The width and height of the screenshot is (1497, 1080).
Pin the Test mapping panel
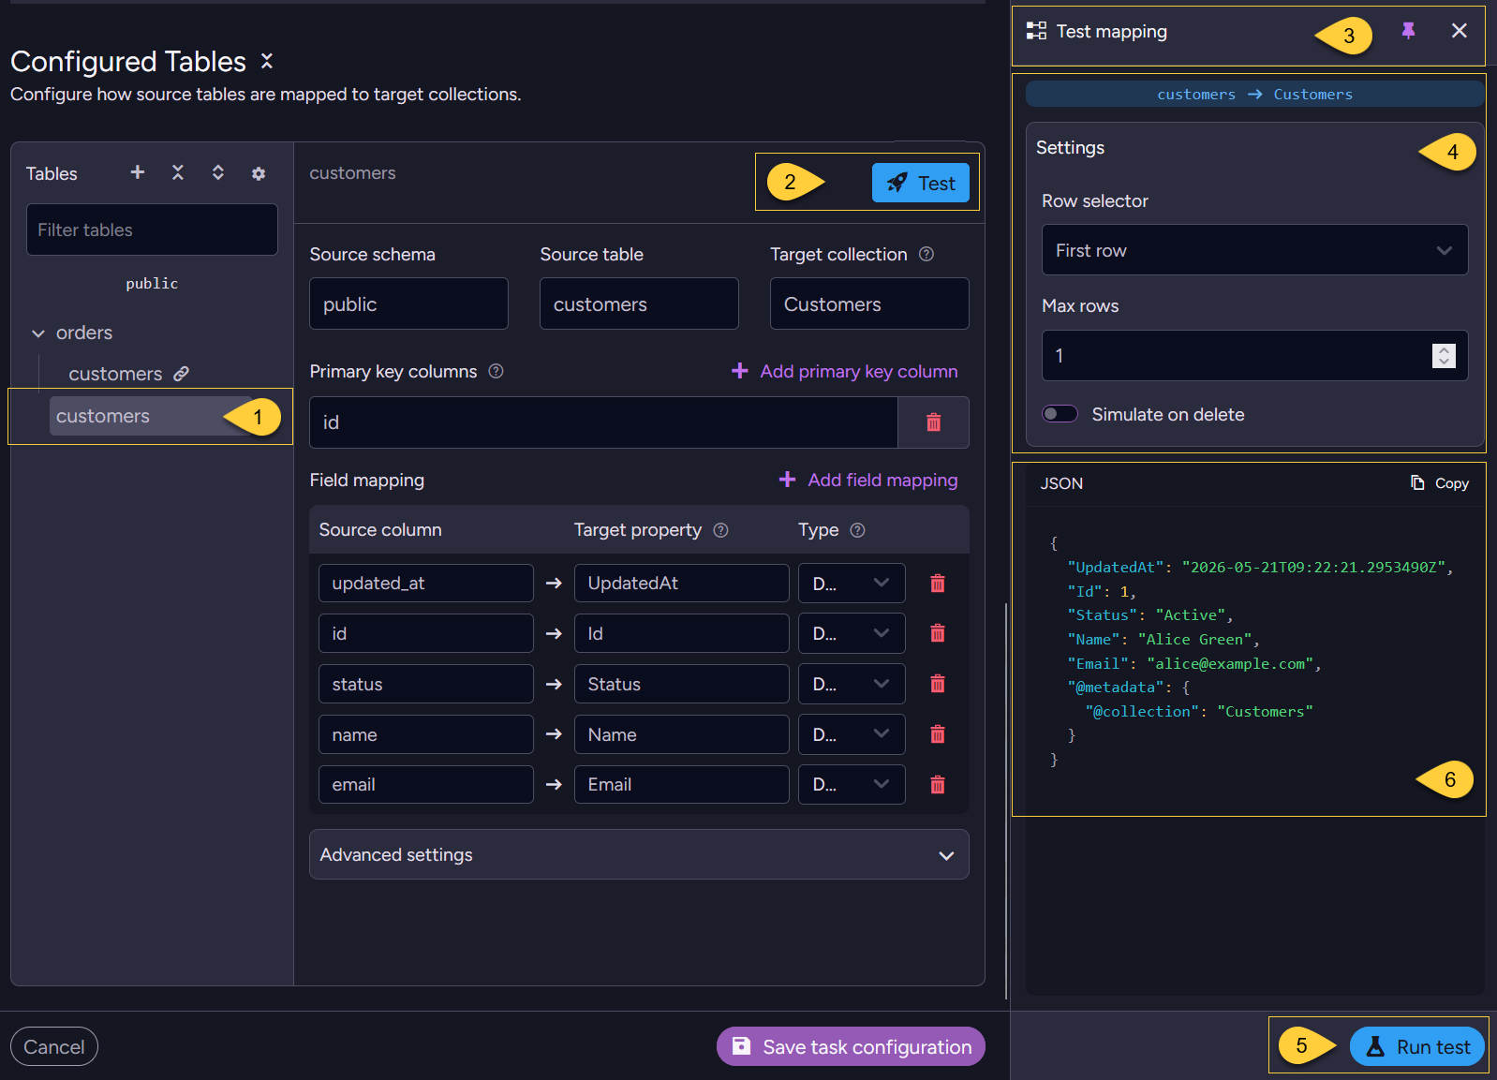pyautogui.click(x=1408, y=31)
